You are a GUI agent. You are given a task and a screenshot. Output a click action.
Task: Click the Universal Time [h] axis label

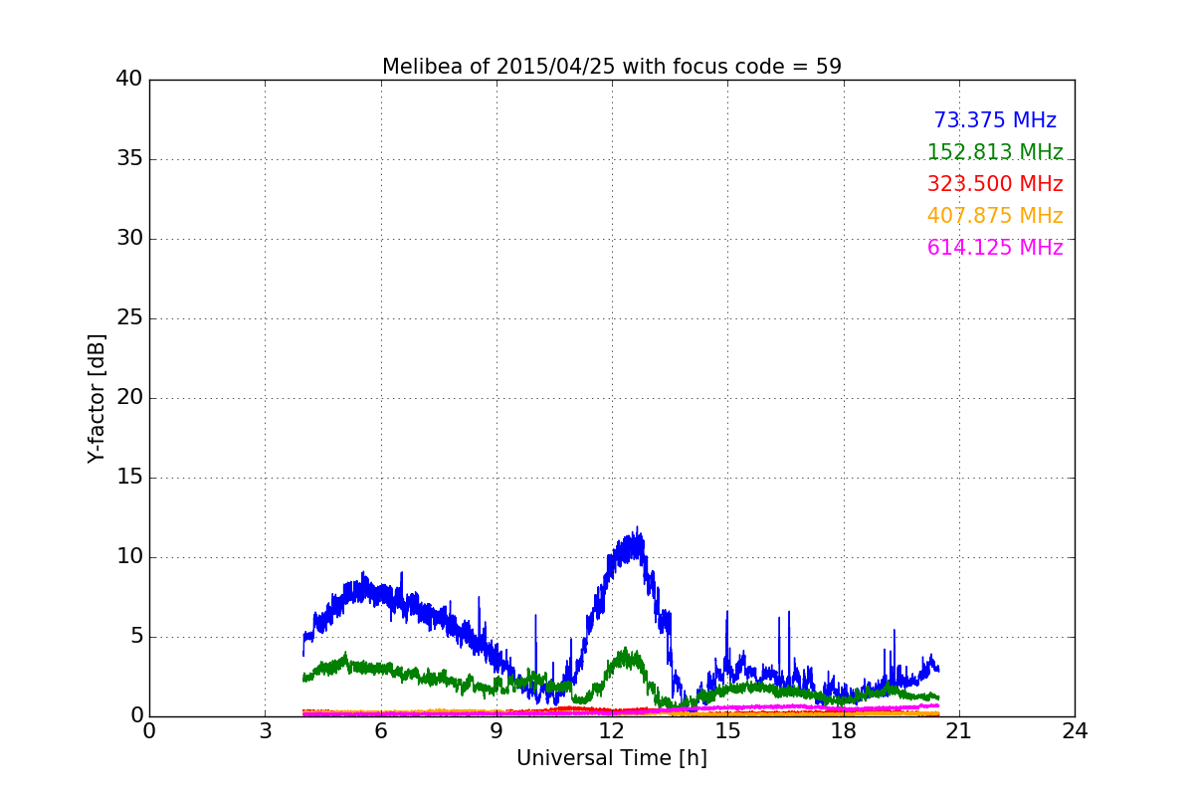[612, 758]
